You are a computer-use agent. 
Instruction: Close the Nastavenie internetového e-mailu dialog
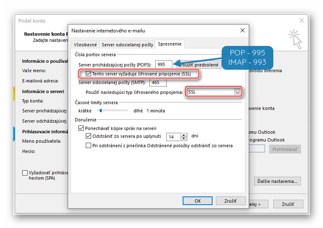[x=243, y=30]
